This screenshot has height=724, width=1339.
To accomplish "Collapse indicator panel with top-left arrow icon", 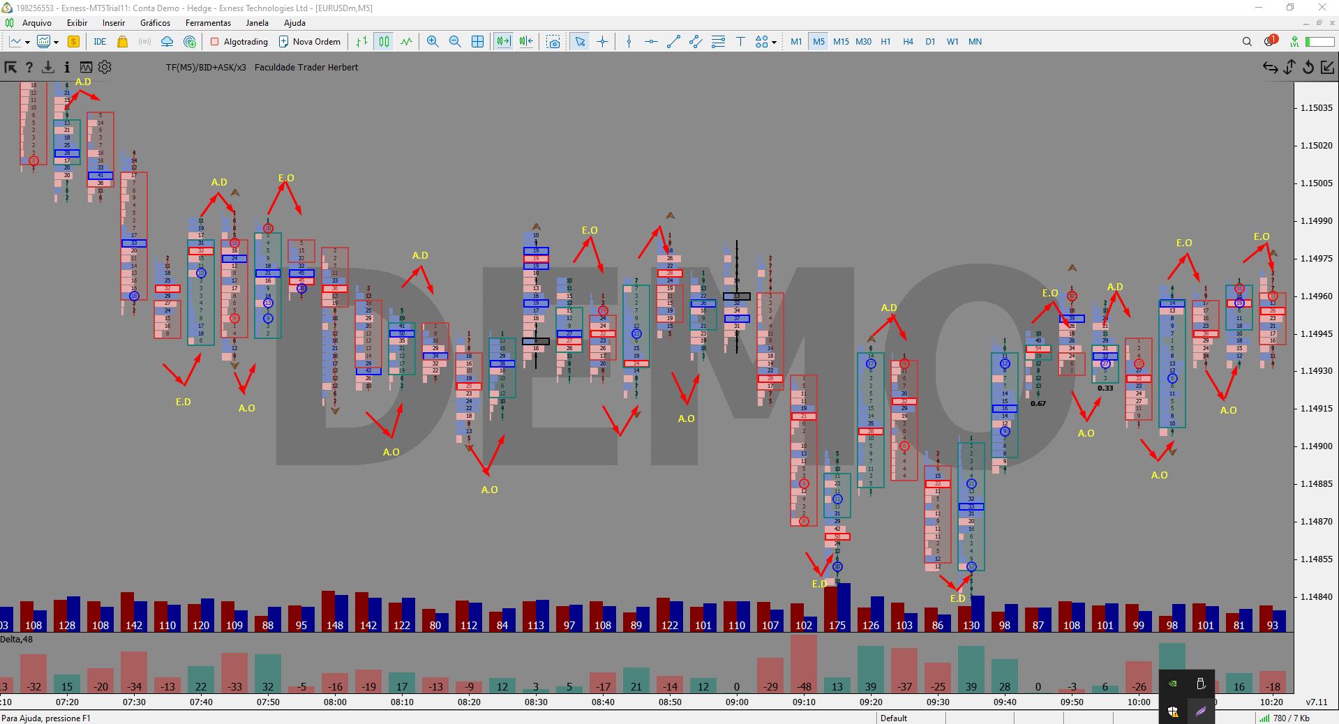I will [x=10, y=67].
